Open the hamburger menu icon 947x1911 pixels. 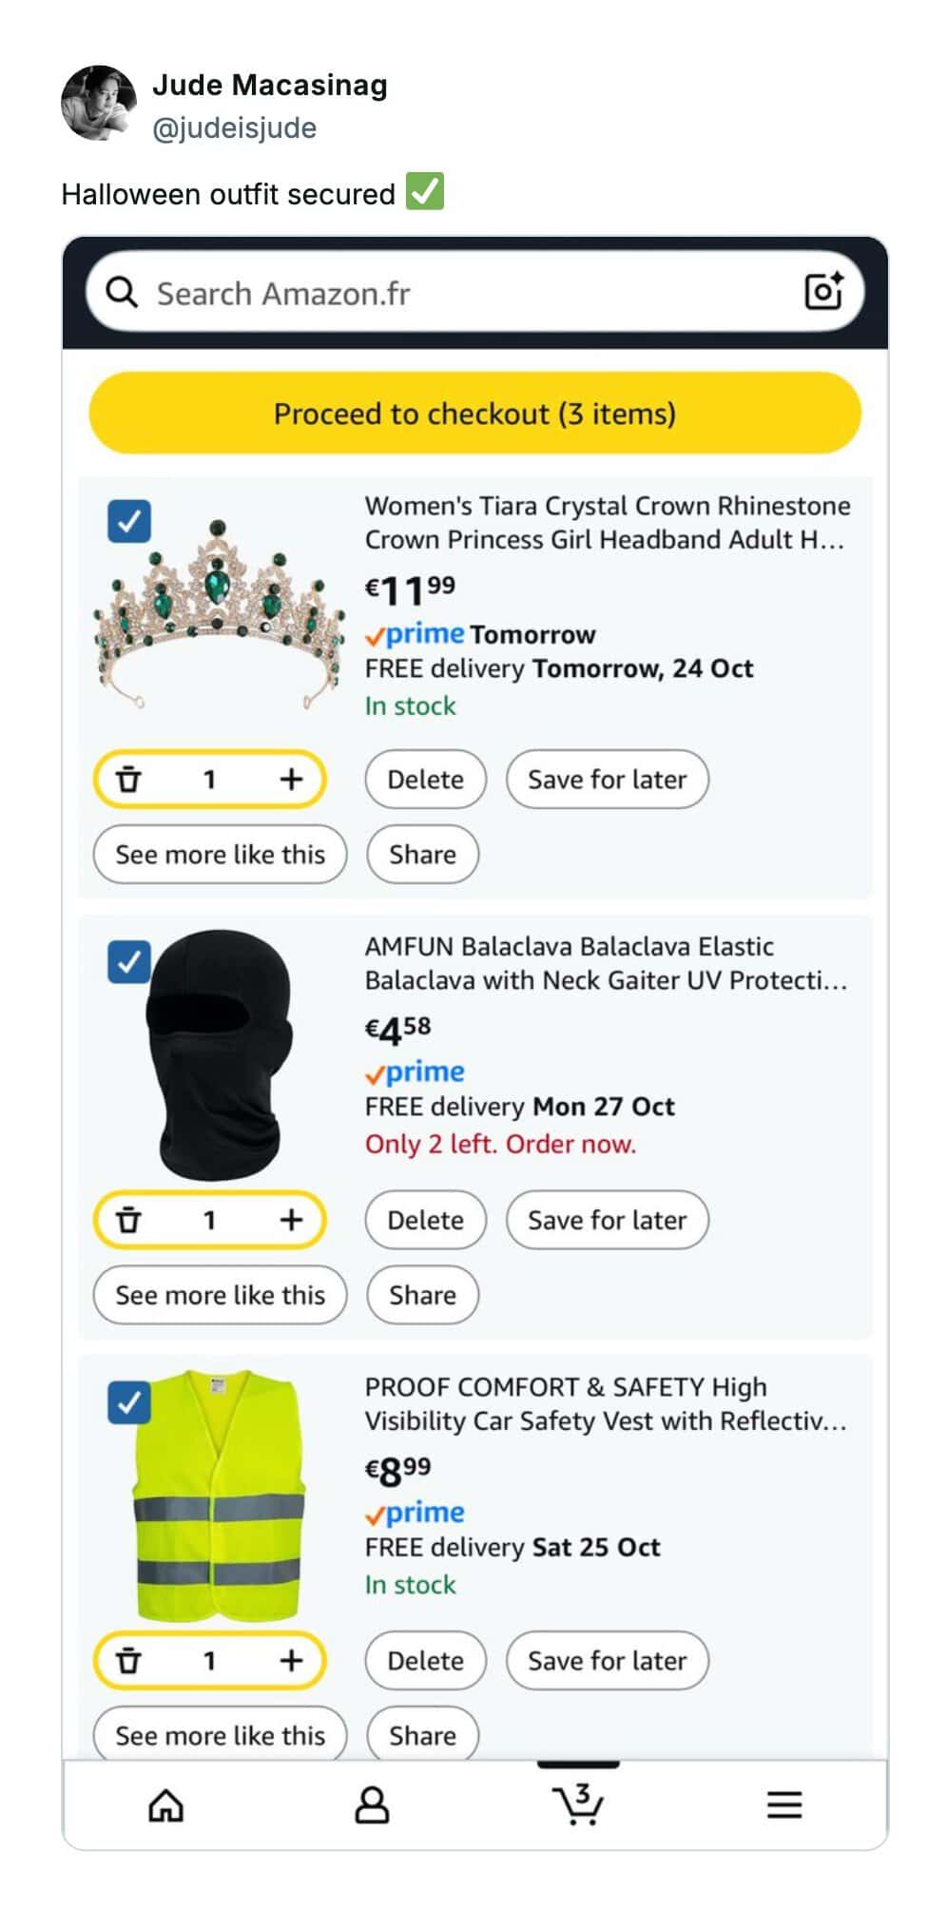pyautogui.click(x=784, y=1804)
